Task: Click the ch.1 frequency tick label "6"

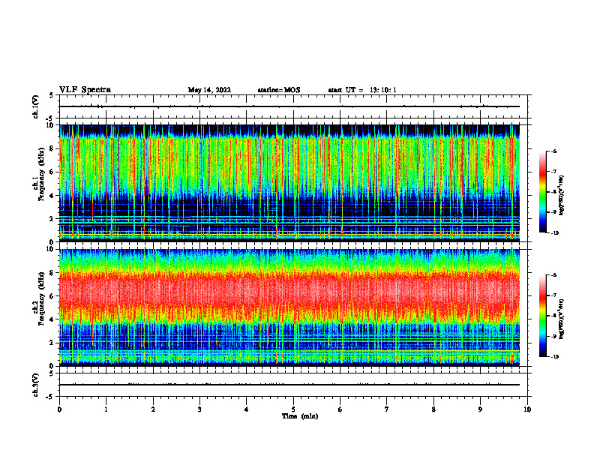Action: [x=52, y=172]
